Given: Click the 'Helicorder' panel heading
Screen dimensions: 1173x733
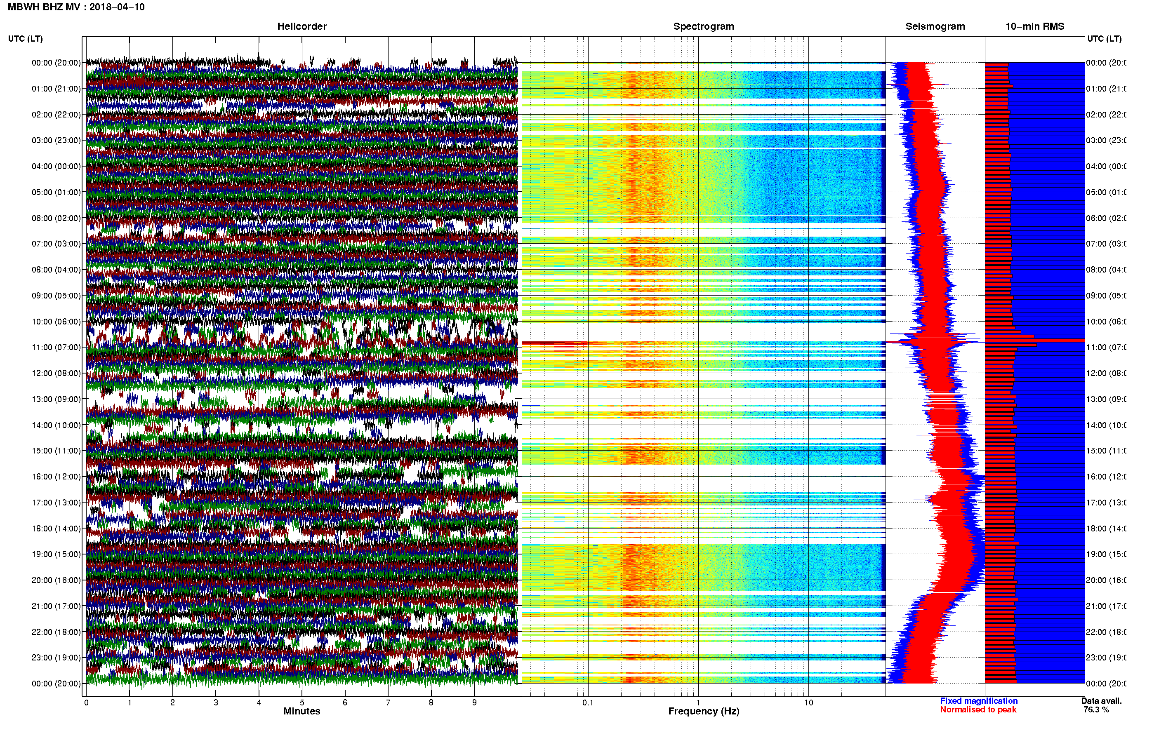Looking at the screenshot, I should 301,27.
